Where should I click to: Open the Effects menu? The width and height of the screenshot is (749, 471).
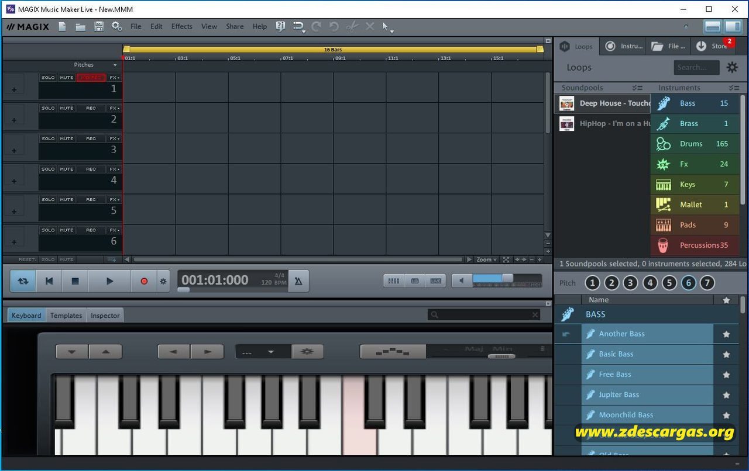(182, 26)
